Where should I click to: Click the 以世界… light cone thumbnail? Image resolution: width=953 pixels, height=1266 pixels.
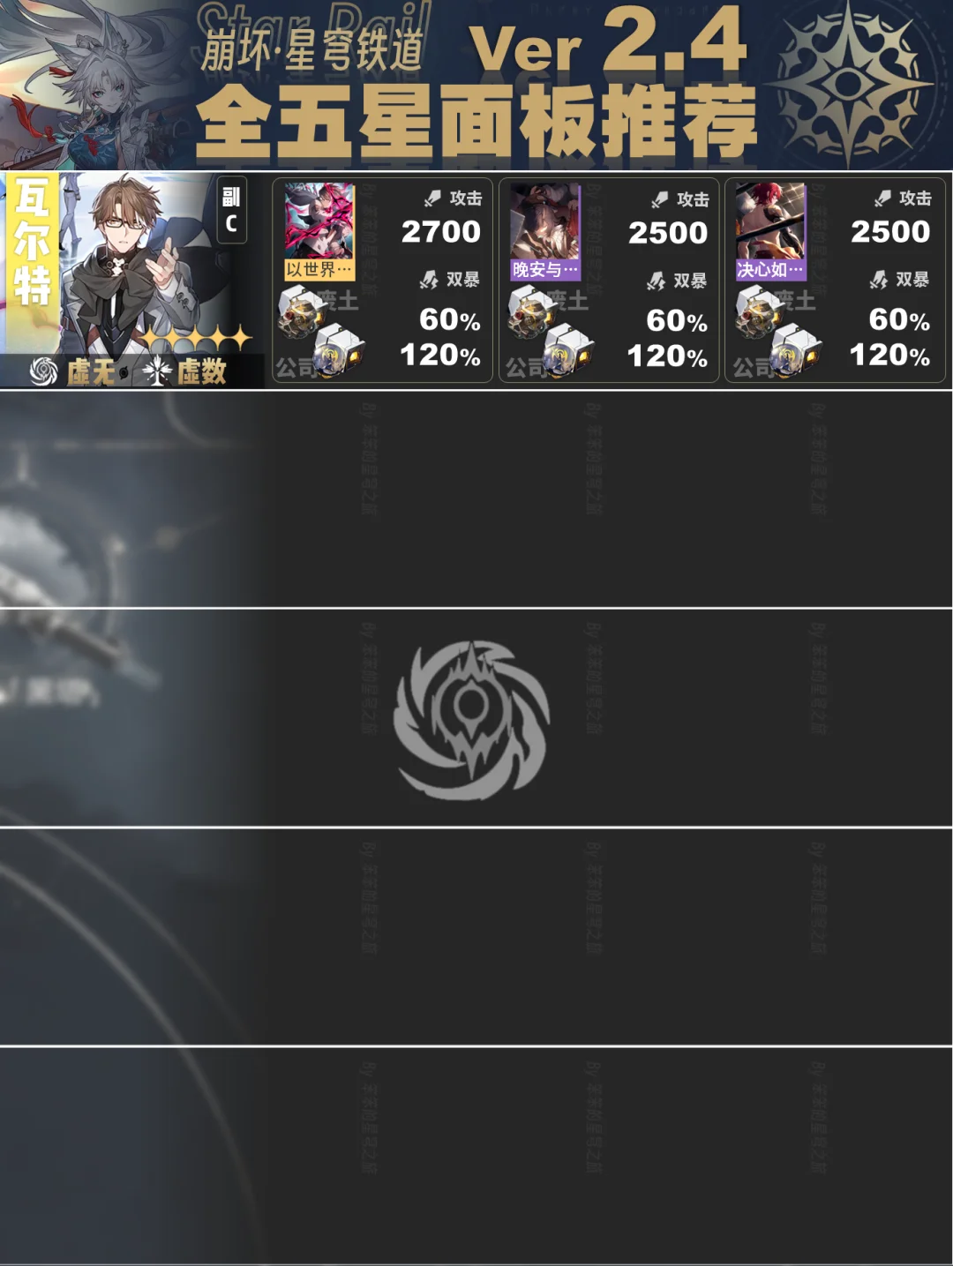tap(319, 231)
